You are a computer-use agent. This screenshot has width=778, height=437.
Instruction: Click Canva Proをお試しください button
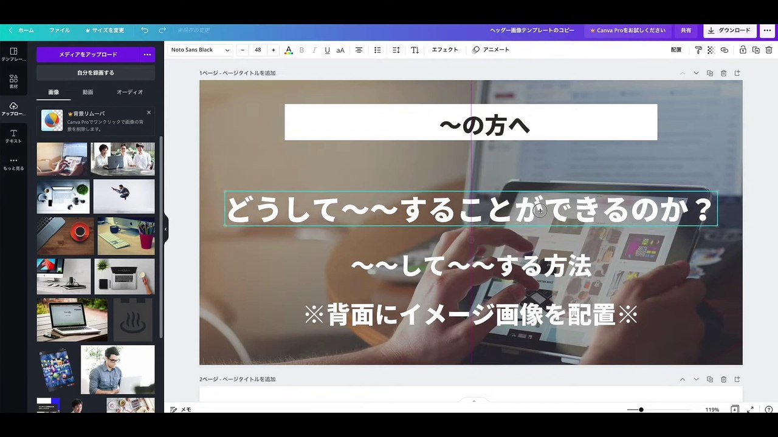coord(627,30)
